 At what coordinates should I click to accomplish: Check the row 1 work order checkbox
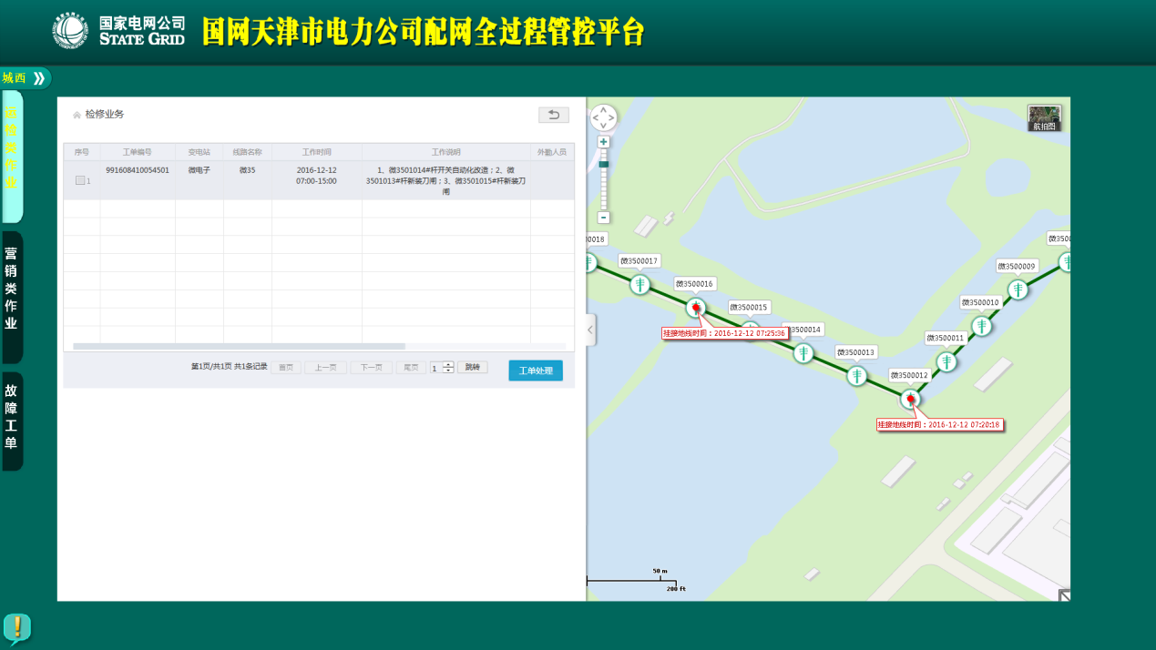(80, 180)
